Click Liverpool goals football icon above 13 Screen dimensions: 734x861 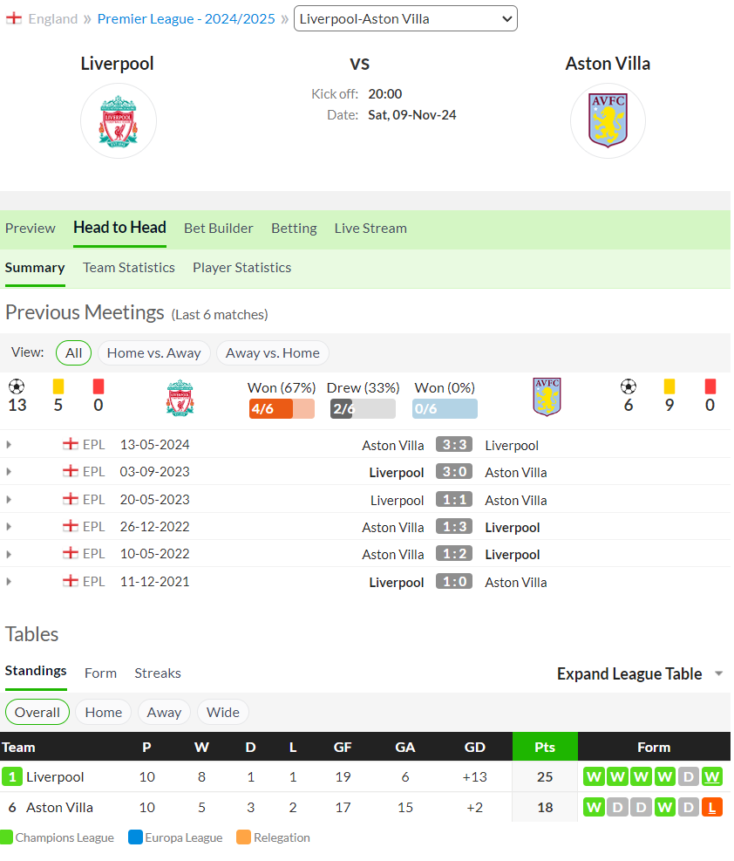click(17, 387)
